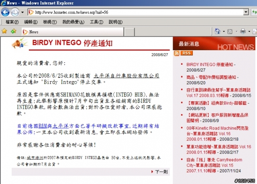Click the favicon on the News tab
Viewport: 257px width, 184px height.
pos(25,32)
